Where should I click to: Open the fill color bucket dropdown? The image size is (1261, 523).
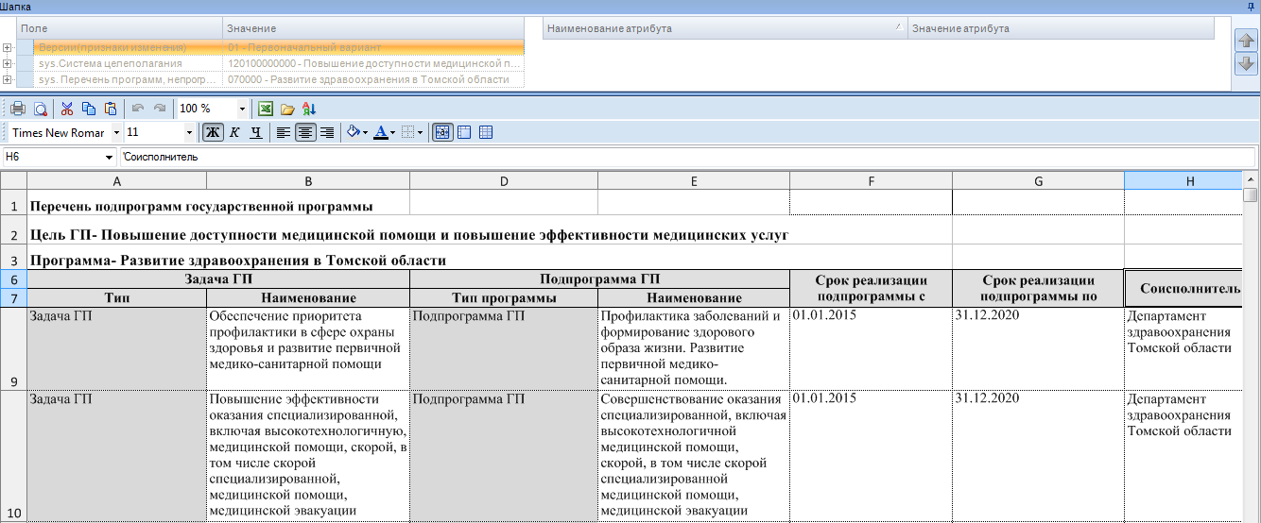364,133
